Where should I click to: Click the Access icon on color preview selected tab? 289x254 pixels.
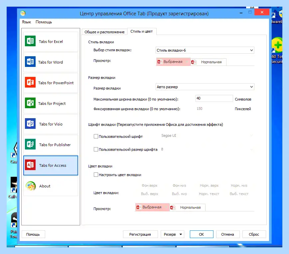(x=139, y=207)
